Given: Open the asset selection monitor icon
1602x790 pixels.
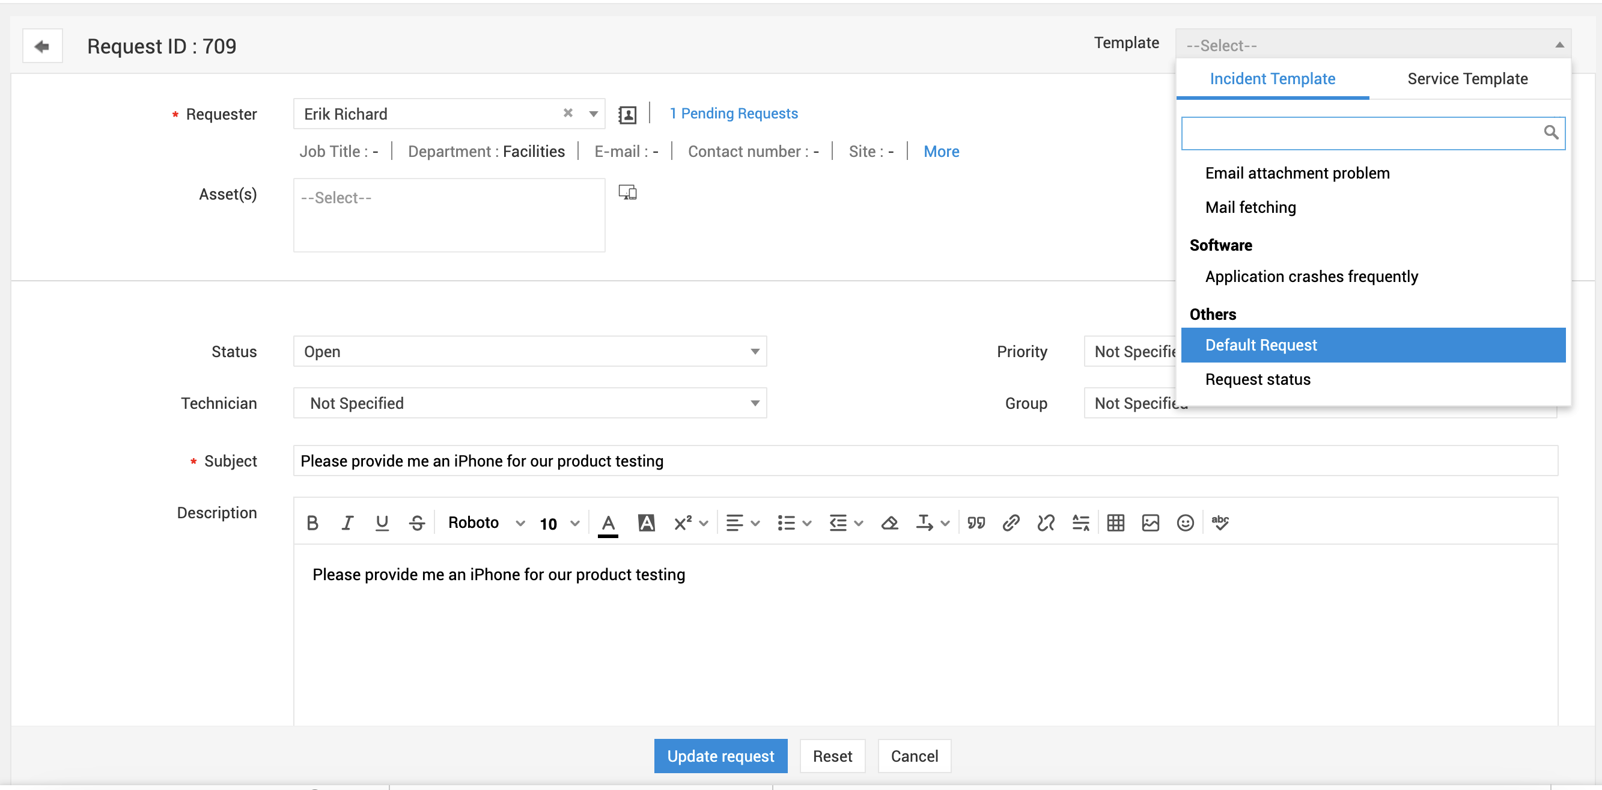Looking at the screenshot, I should coord(627,192).
